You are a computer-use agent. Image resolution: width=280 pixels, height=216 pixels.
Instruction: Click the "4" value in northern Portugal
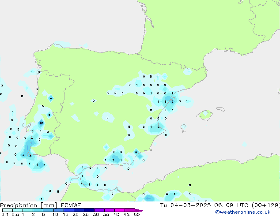coord(51,98)
